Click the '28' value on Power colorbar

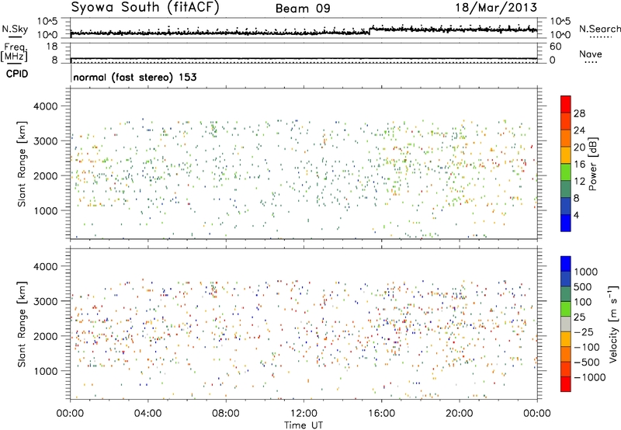579,113
